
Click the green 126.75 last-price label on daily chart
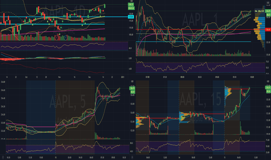click(x=131, y=4)
